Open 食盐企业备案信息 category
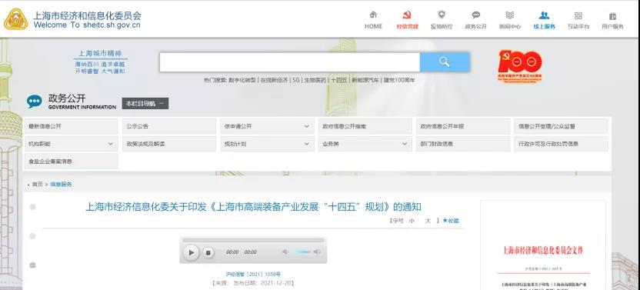The image size is (640, 290). (71, 162)
